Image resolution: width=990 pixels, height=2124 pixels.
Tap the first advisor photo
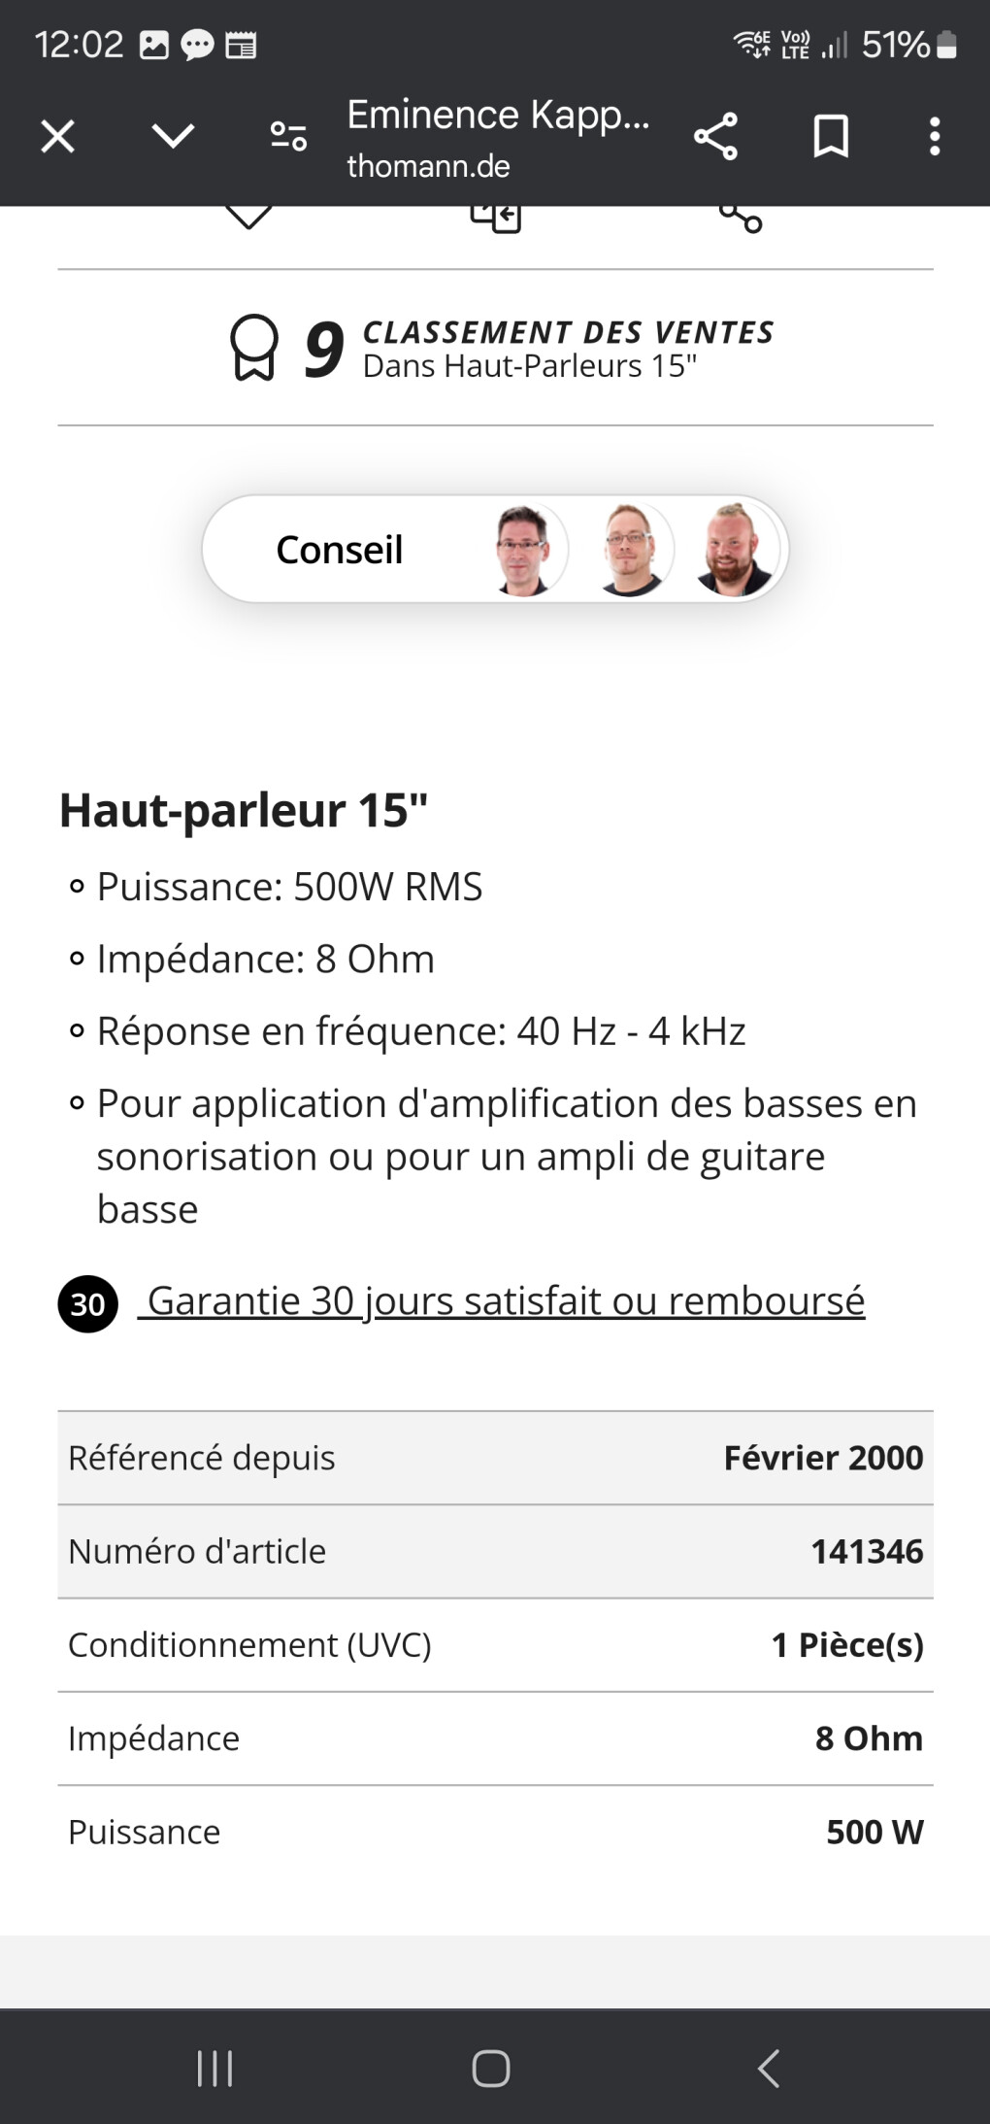[x=524, y=550]
